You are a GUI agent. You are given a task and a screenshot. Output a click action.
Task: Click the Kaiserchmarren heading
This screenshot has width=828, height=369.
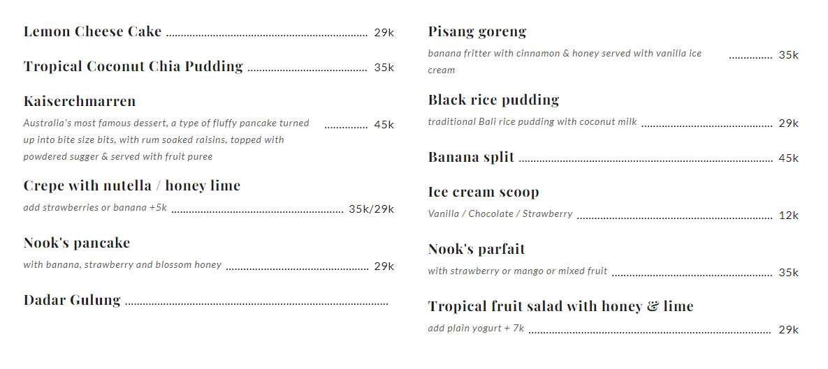click(80, 101)
